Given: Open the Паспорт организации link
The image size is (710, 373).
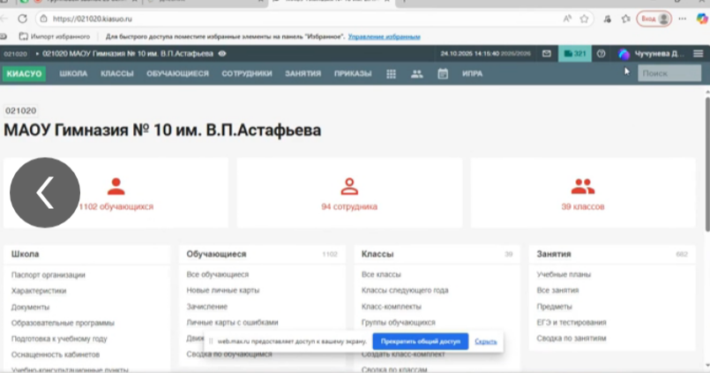Looking at the screenshot, I should [49, 274].
